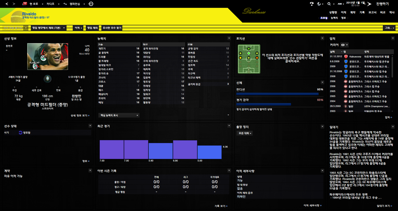Toggle the career eye view selector
Viewport: 398px width, 211px height.
[x=344, y=45]
